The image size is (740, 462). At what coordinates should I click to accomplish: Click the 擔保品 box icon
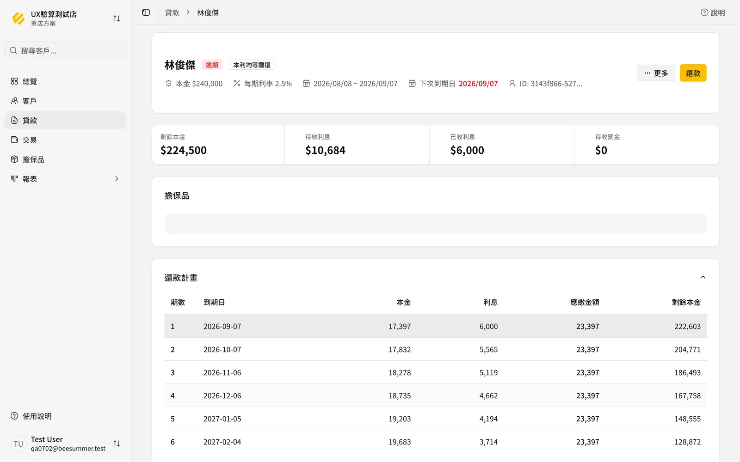point(14,159)
